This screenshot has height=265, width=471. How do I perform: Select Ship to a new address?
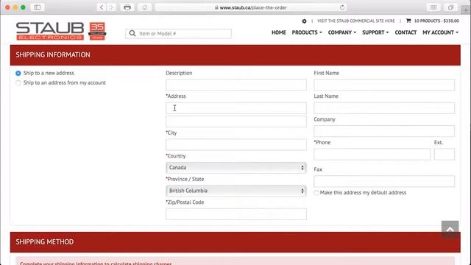click(x=18, y=74)
